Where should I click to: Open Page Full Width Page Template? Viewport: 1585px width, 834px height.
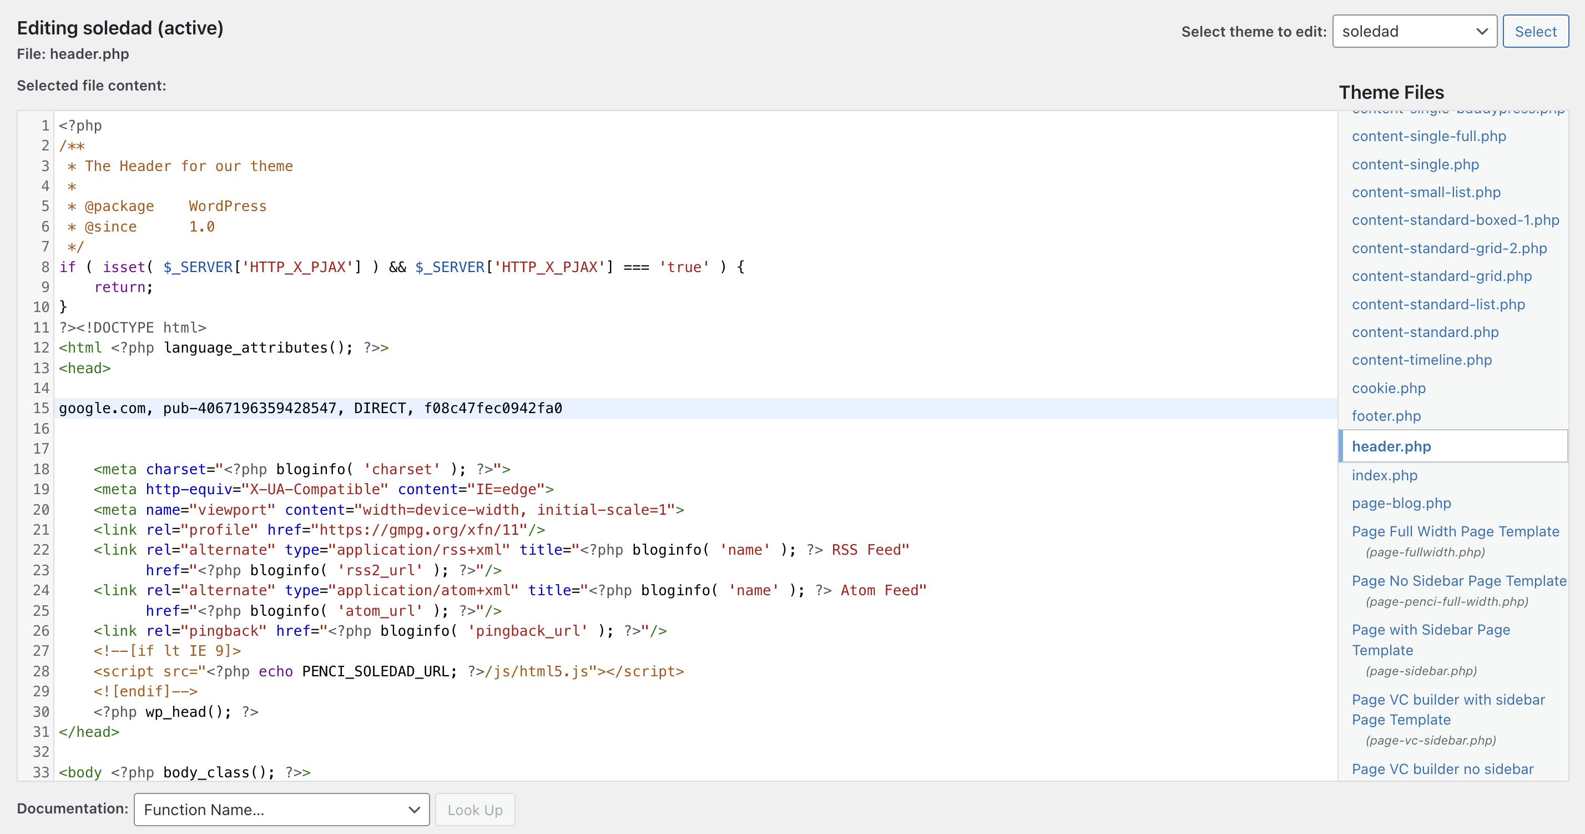click(1455, 531)
